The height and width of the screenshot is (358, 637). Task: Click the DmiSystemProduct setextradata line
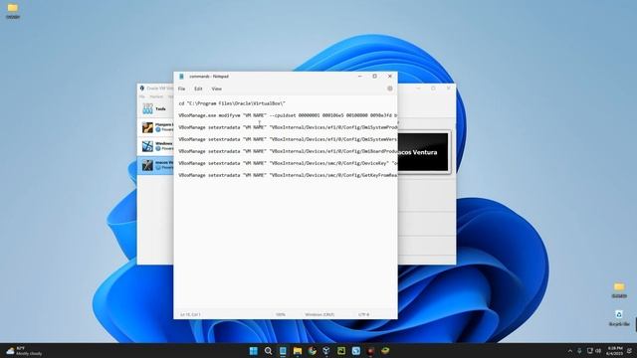click(288, 127)
